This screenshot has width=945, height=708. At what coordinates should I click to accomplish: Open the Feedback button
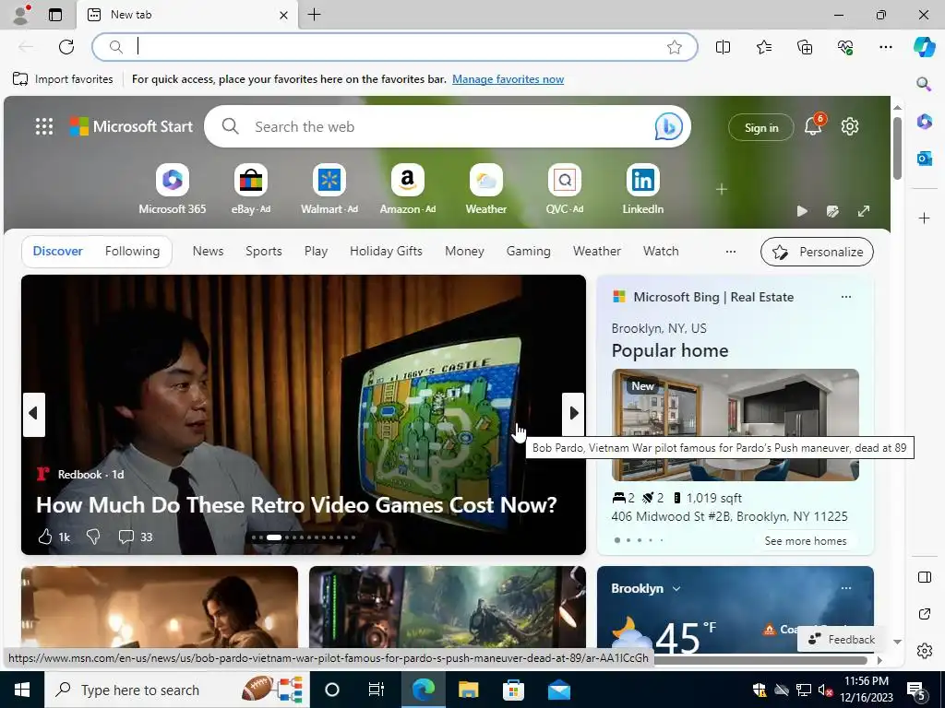842,640
